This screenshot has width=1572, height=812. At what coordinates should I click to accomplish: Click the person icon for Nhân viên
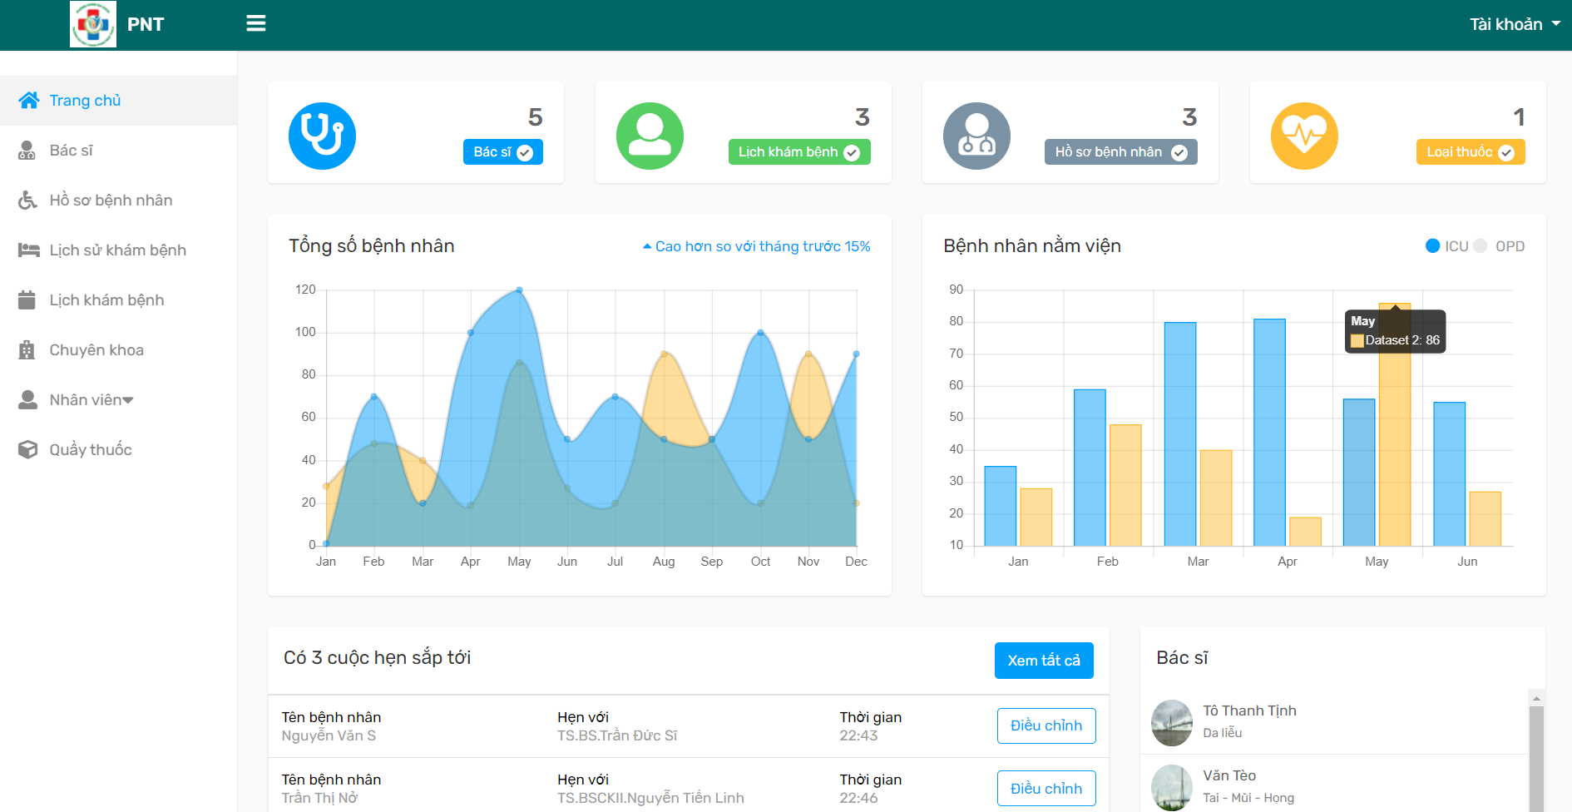click(27, 400)
